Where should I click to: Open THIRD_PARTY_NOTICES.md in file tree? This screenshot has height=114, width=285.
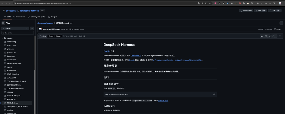coord(17,107)
